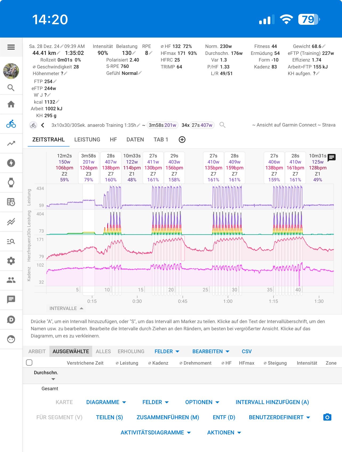Screen dimensions: 342x452
Task: Select the ERHOLUNG interval filter
Action: click(131, 351)
